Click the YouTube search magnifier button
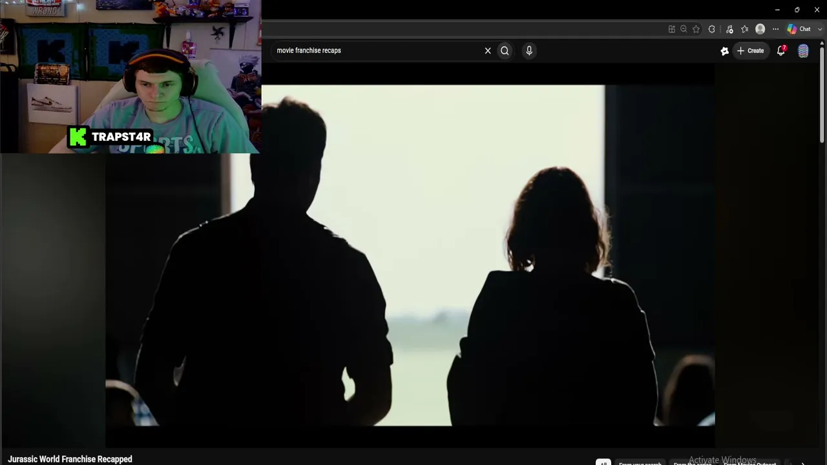827x465 pixels. click(x=505, y=50)
